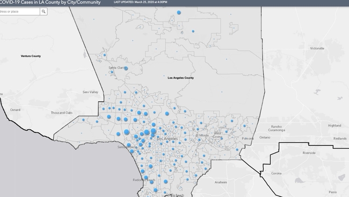Select the westernmost case bubble near the Ventura border
Screen dimensions: 349x197
coord(83,120)
